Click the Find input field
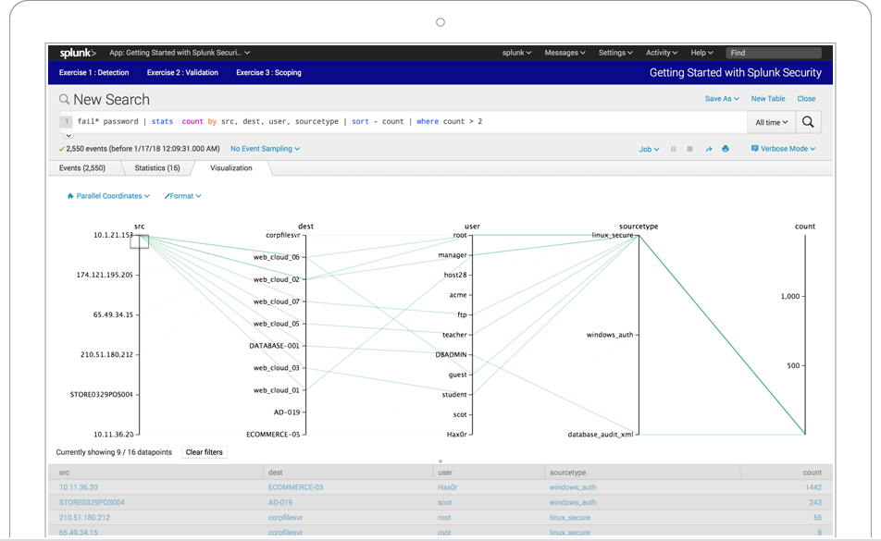This screenshot has width=881, height=541. (x=773, y=53)
